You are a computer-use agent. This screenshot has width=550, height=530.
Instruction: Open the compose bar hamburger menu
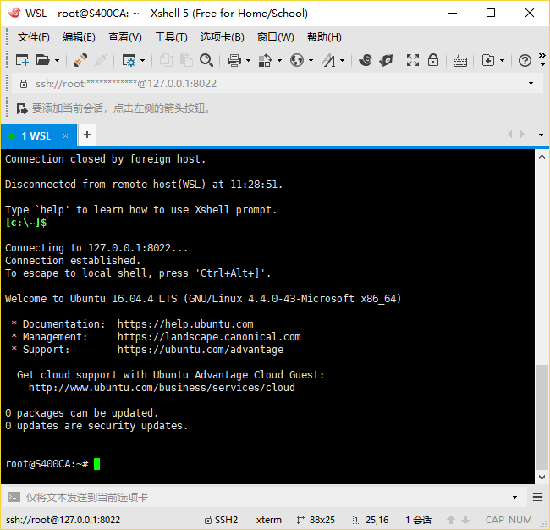pyautogui.click(x=537, y=497)
